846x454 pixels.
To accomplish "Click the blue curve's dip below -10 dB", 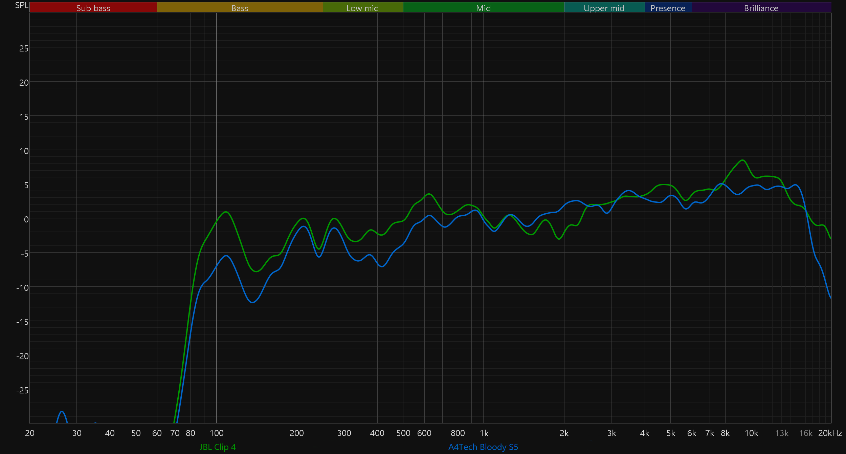I will [x=252, y=302].
